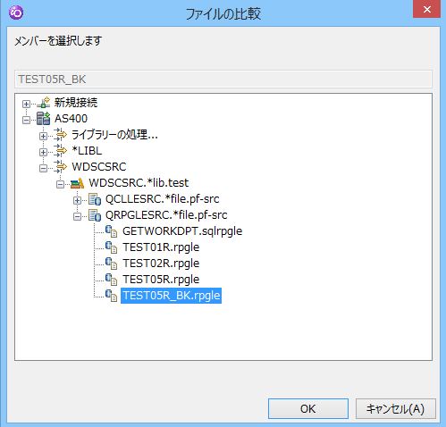Select TEST05R.rpgle member
446x427 pixels.
pos(161,280)
